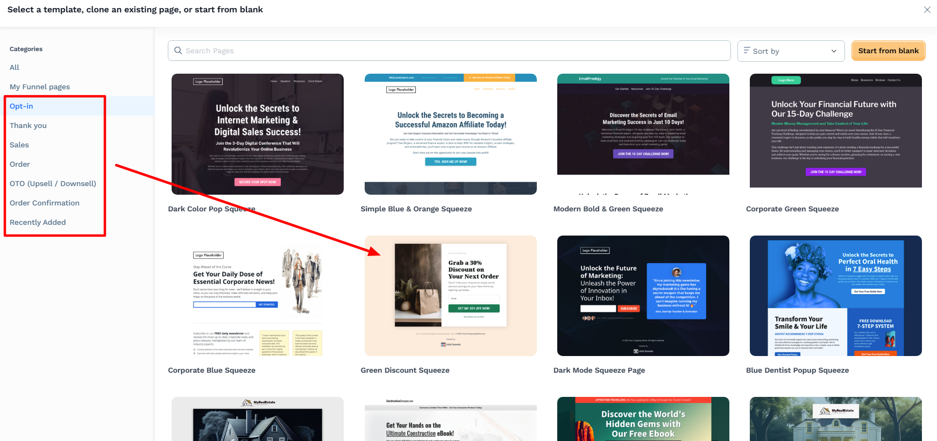Open the Order category
The width and height of the screenshot is (937, 441).
click(20, 164)
